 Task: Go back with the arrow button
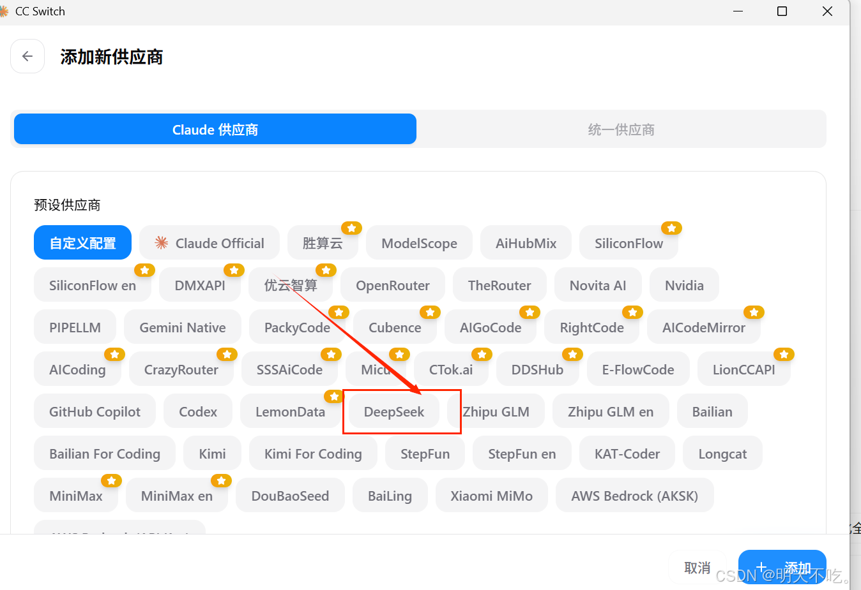point(27,56)
